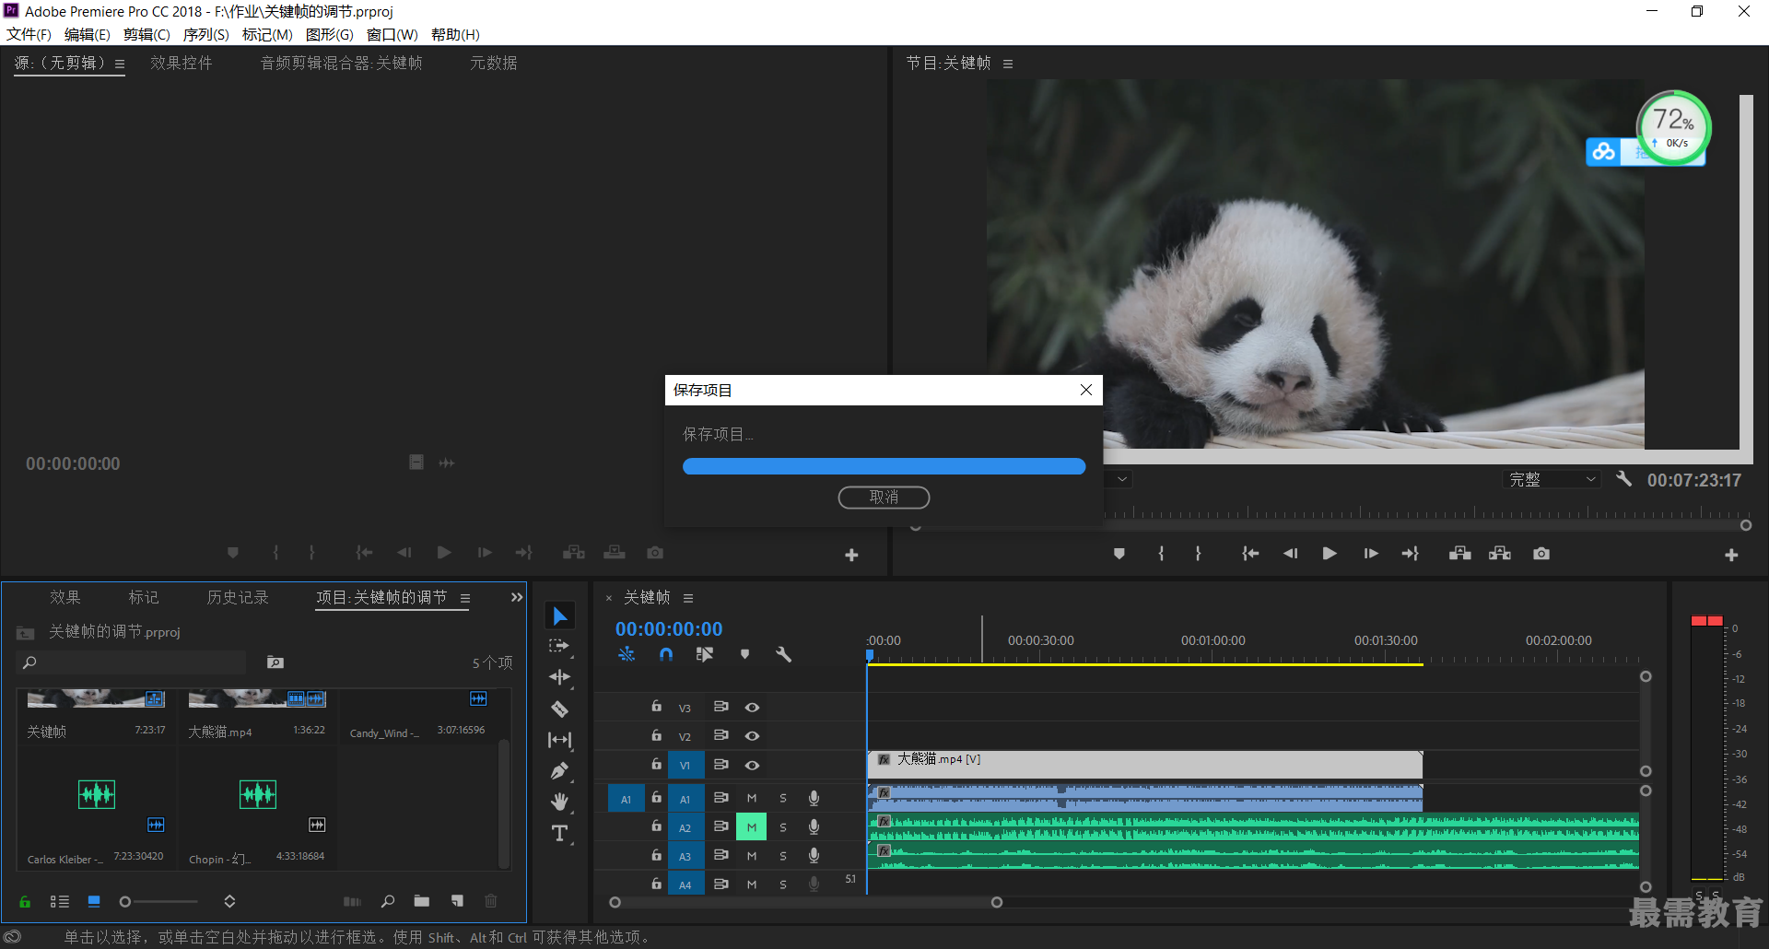
Task: Go to In point in Program monitor
Action: click(1250, 554)
